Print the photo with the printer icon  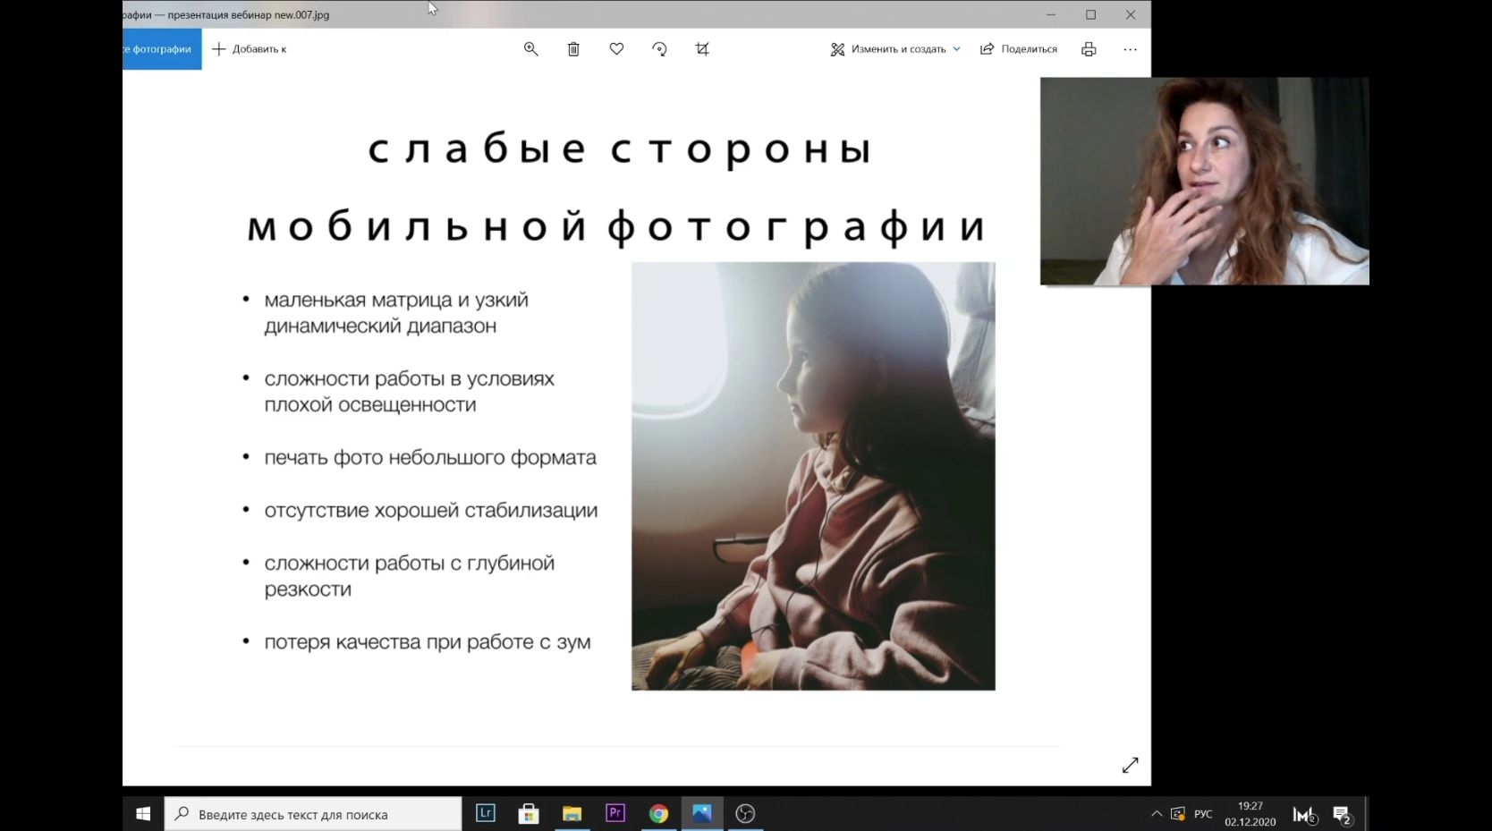(x=1089, y=49)
